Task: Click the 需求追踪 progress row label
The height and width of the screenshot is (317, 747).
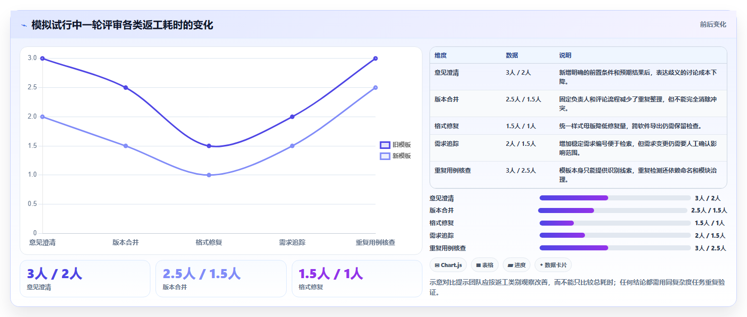Action: [442, 235]
